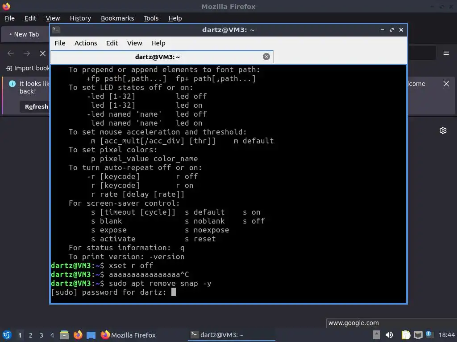
Task: Click 'For screen-saver control:' line
Action: point(124,203)
